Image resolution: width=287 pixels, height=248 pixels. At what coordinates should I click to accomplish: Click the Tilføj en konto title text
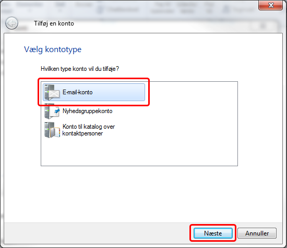(x=54, y=23)
